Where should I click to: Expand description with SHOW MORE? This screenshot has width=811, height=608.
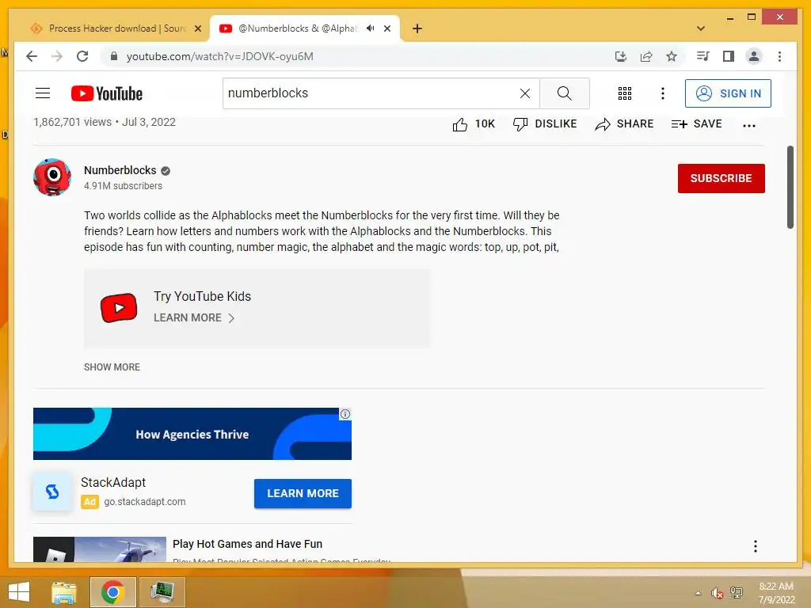pos(112,367)
